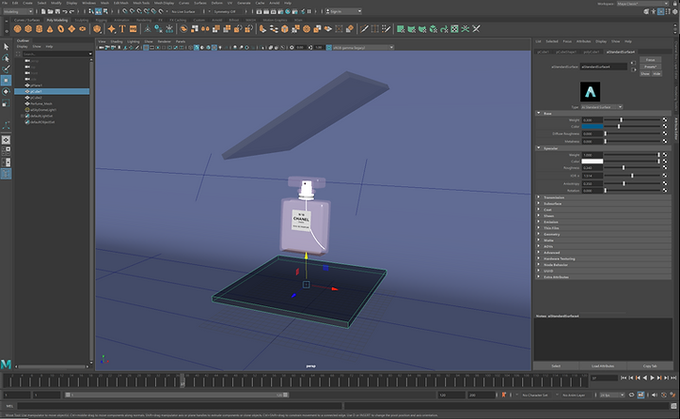
Task: Click the Focus button
Action: 650,60
